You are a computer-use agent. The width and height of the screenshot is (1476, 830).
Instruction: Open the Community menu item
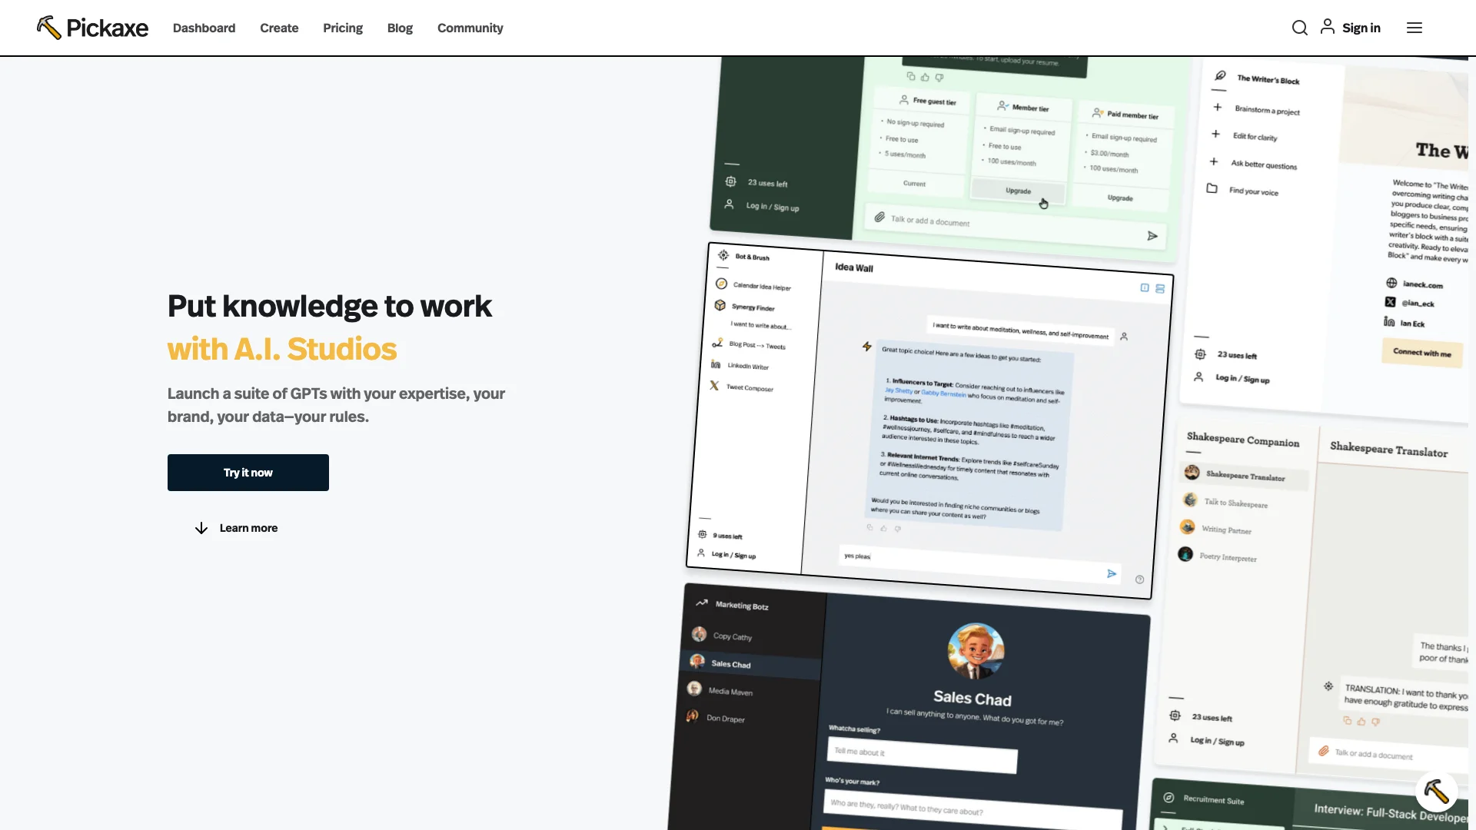point(470,28)
